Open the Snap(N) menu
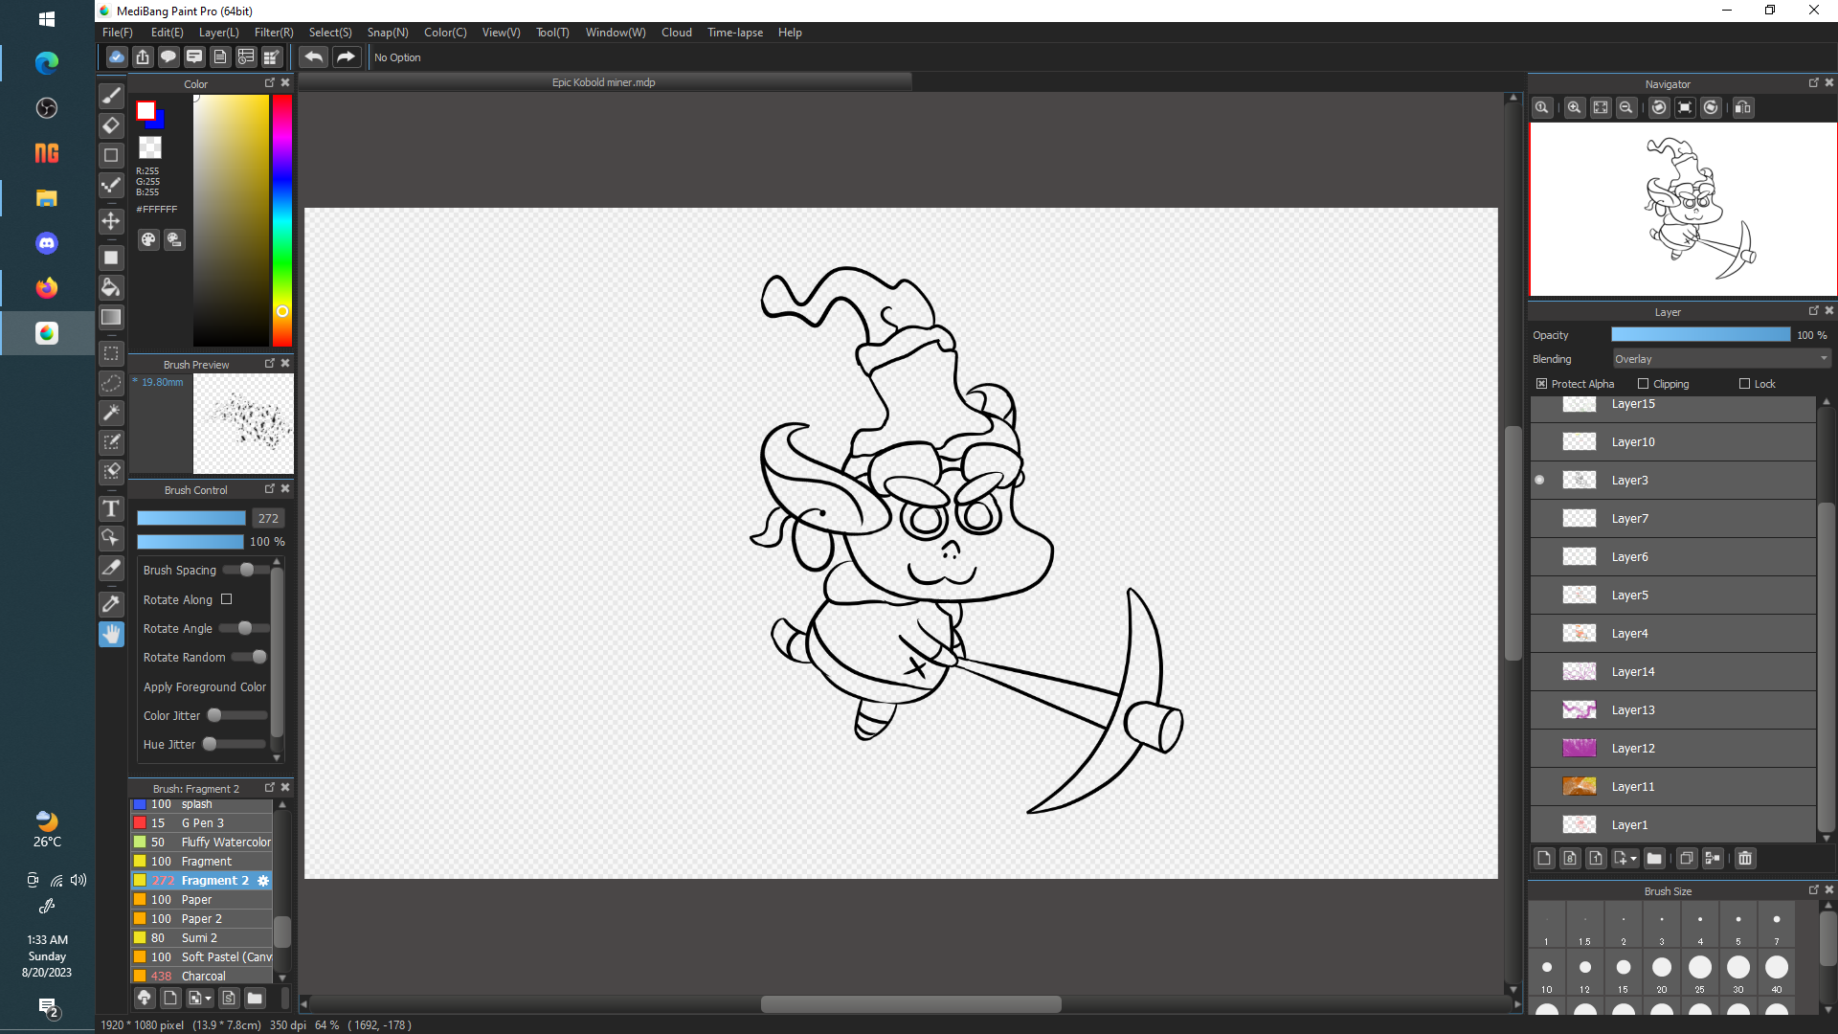The height and width of the screenshot is (1034, 1838). click(x=388, y=33)
